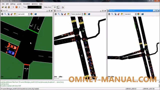Recenter View #2 with the recenter icon
160x90 pixels.
(109, 14)
